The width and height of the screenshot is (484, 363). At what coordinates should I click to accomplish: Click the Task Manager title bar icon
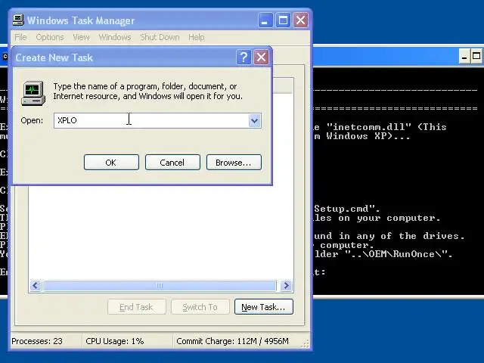(x=18, y=20)
